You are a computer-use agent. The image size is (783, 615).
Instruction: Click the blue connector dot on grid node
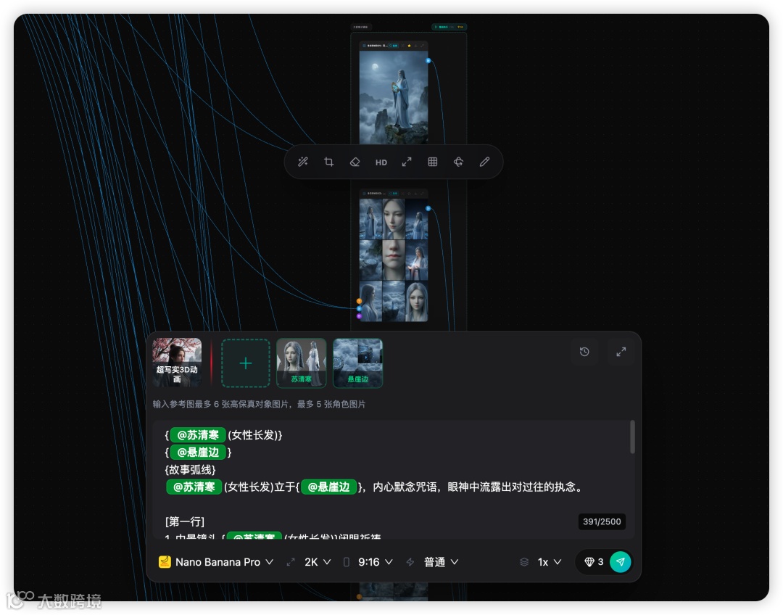(x=428, y=208)
